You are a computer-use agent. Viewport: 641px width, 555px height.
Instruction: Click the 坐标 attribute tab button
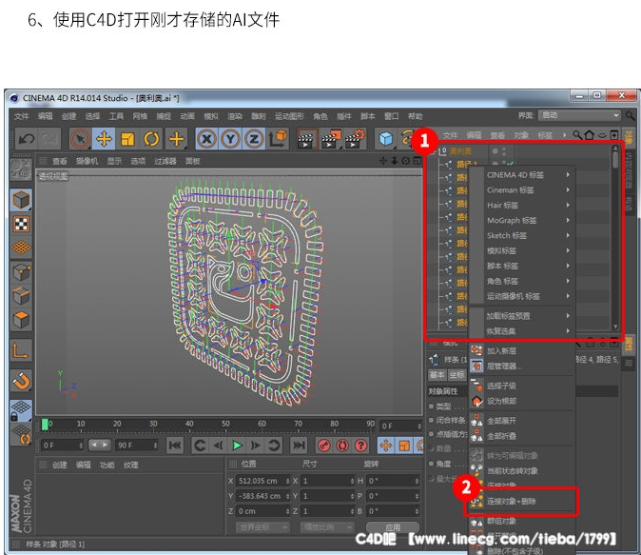(456, 374)
